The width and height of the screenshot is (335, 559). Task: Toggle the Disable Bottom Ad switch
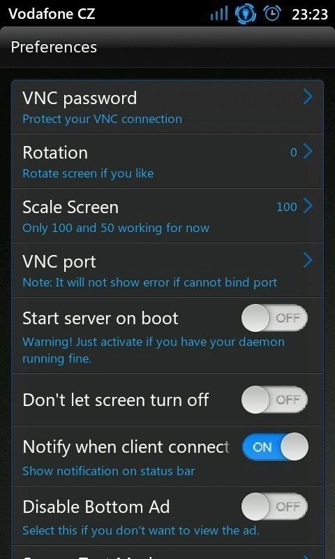point(274,507)
